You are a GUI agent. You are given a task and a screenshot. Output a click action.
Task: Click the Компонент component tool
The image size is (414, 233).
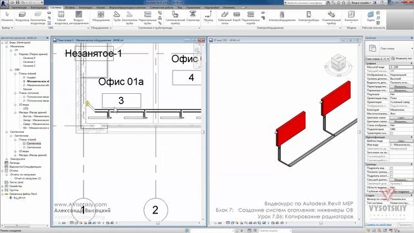pos(351,16)
